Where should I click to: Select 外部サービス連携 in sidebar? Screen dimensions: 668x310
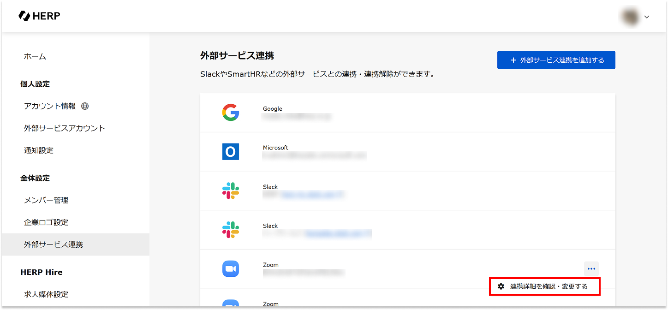[x=76, y=244]
